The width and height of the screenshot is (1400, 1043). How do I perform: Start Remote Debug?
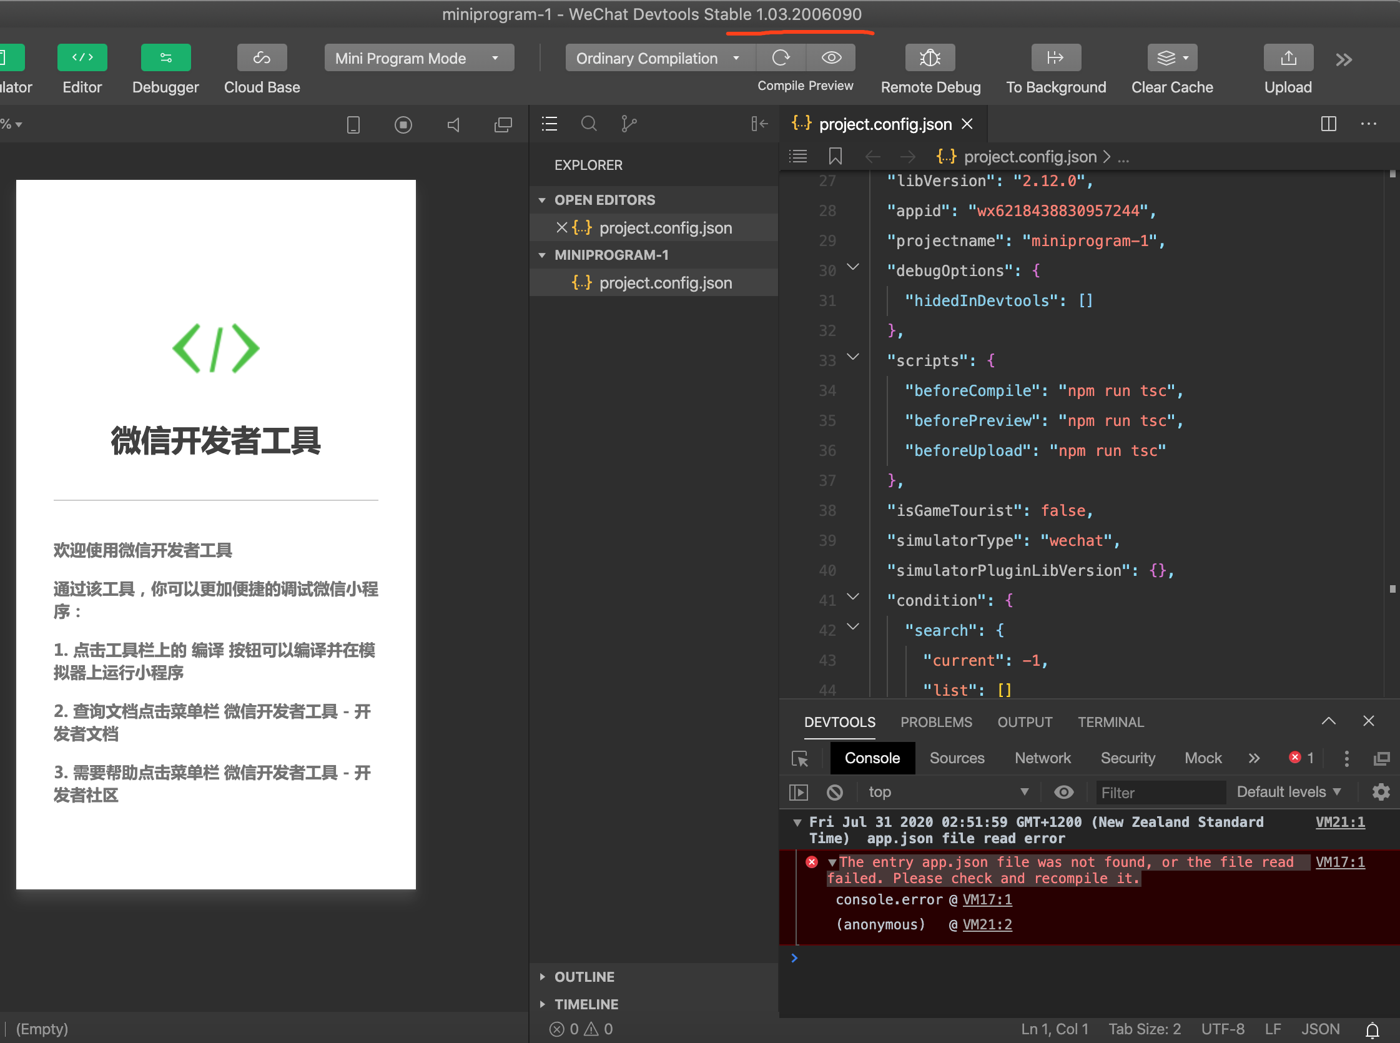(930, 57)
